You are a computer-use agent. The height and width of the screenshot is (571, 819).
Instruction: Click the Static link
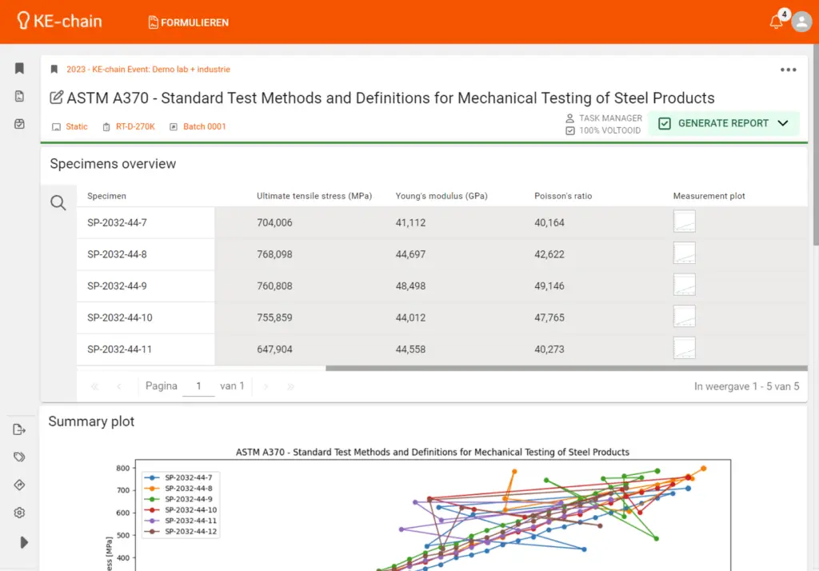click(76, 126)
